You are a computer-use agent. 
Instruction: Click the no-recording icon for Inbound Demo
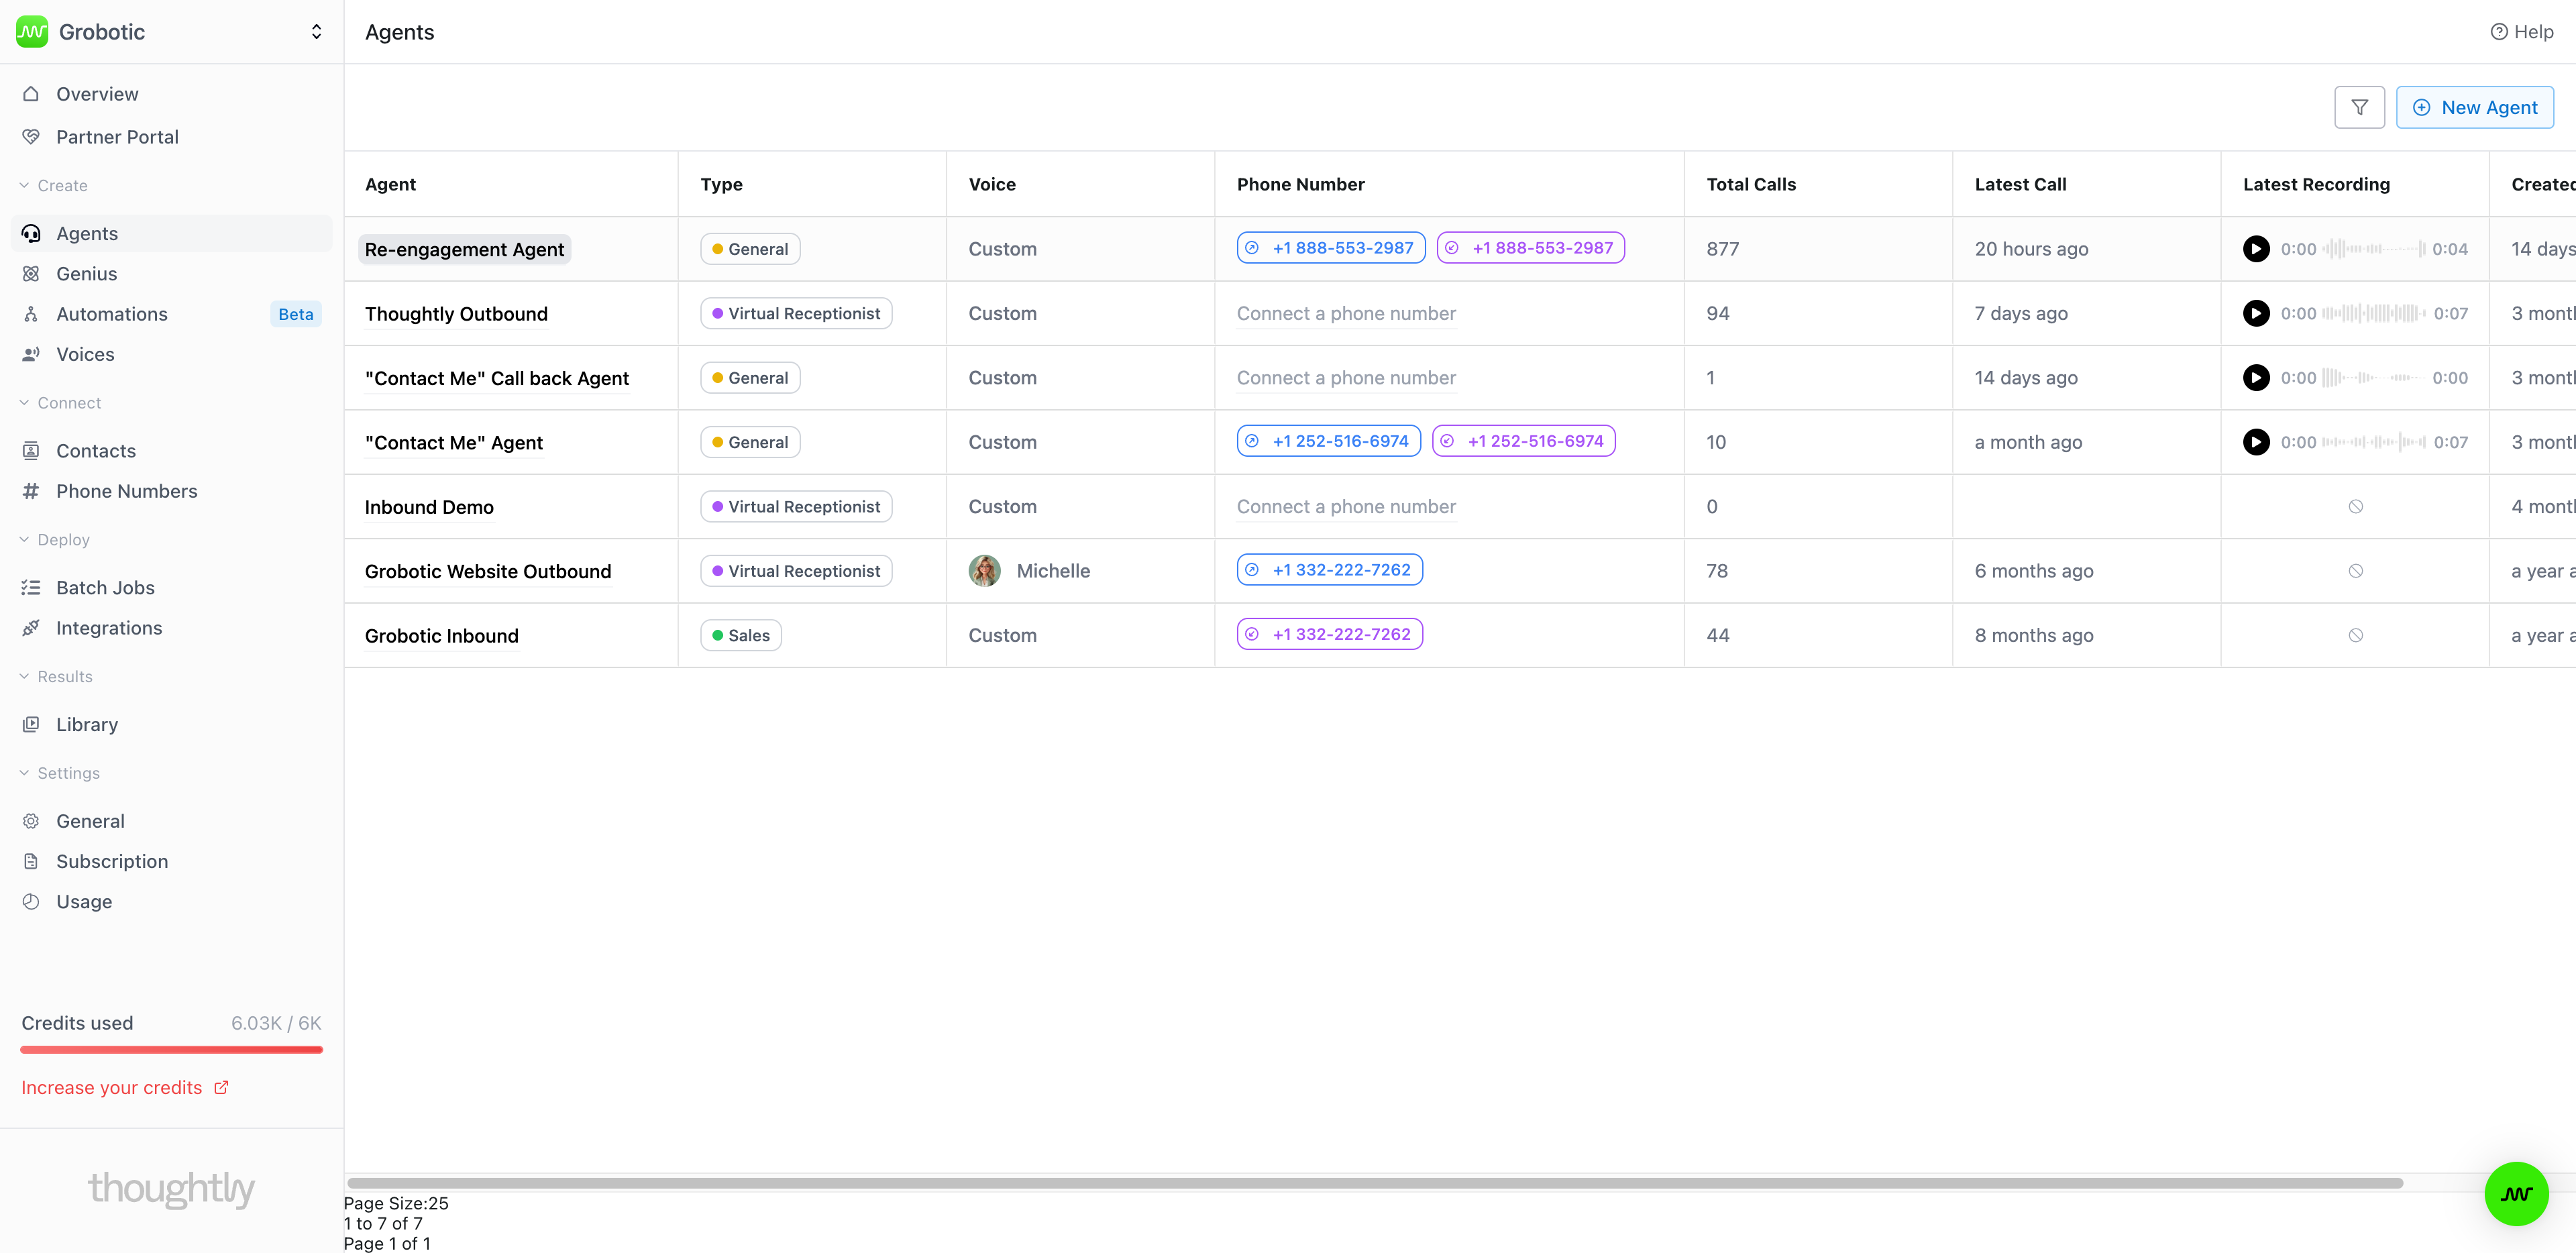[2356, 507]
